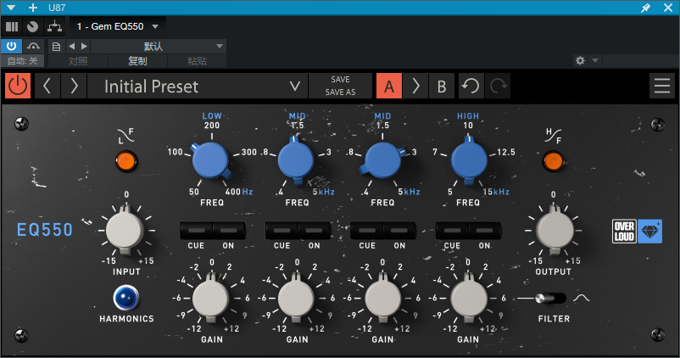Click the Overloud logo badge
The image size is (680, 358).
624,232
